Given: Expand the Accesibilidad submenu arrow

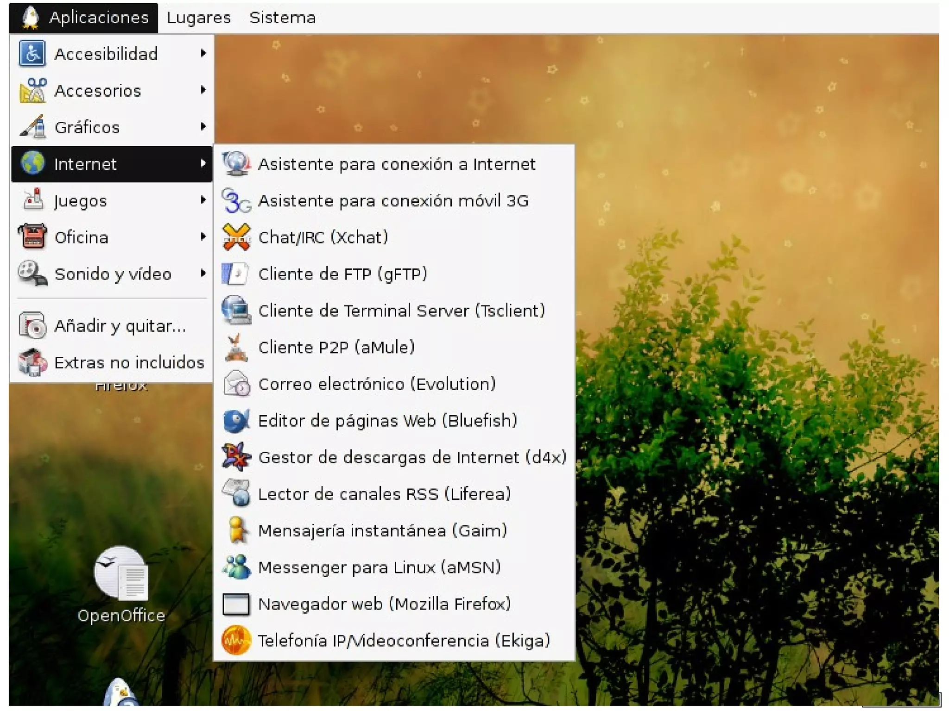Looking at the screenshot, I should click(x=203, y=54).
